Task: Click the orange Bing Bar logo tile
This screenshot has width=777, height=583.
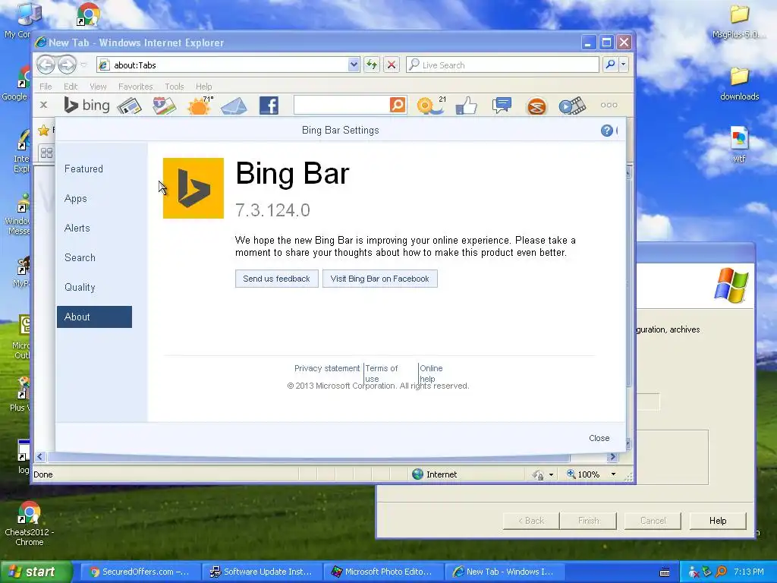Action: 193,188
